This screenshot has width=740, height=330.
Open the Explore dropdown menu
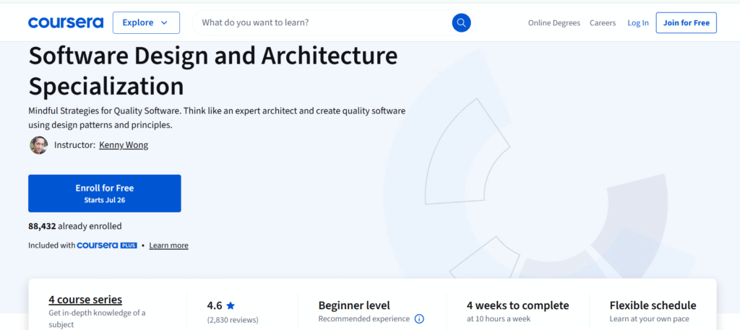146,22
